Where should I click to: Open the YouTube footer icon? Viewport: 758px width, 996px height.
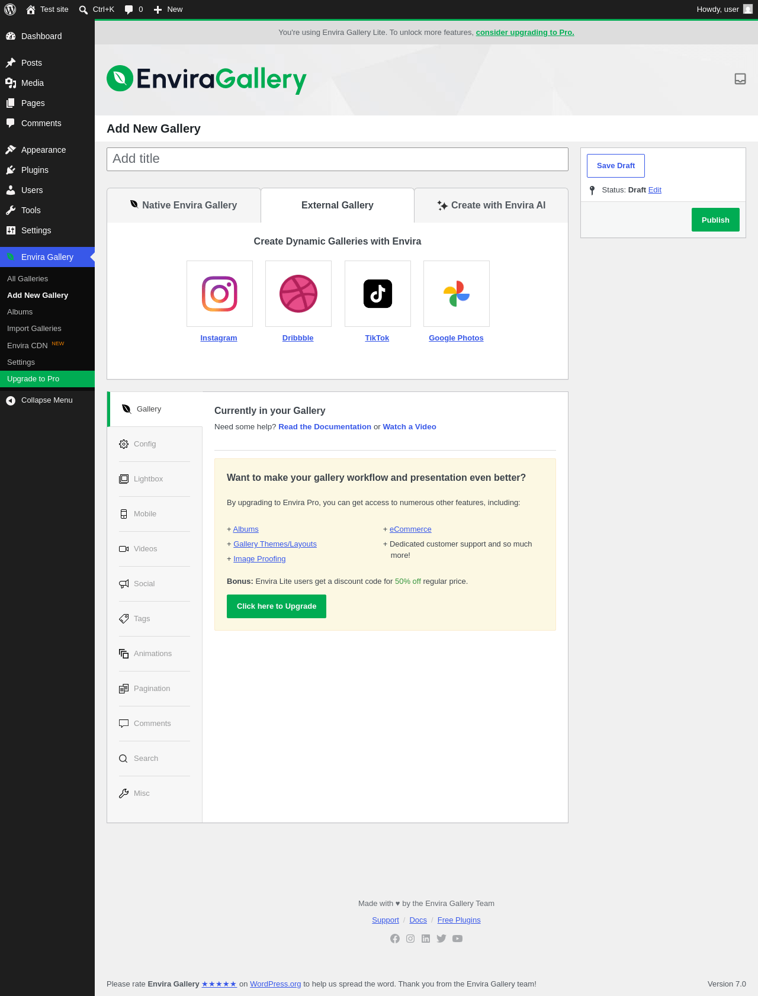coord(457,939)
